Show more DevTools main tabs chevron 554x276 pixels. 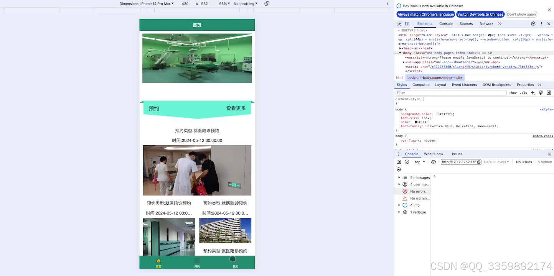click(500, 24)
